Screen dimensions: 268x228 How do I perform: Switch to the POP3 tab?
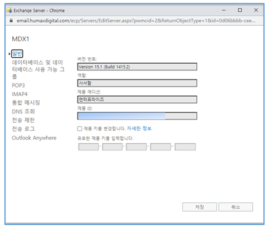(18, 85)
